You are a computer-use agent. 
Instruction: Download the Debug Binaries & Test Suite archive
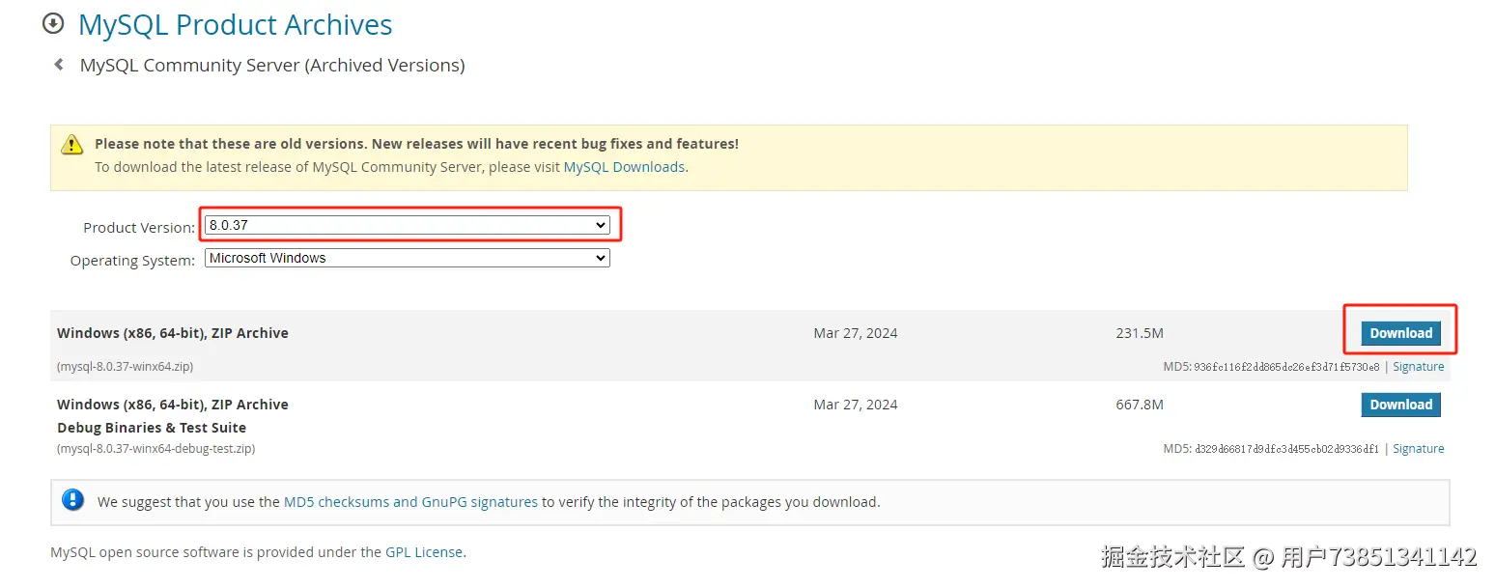[x=1400, y=405]
